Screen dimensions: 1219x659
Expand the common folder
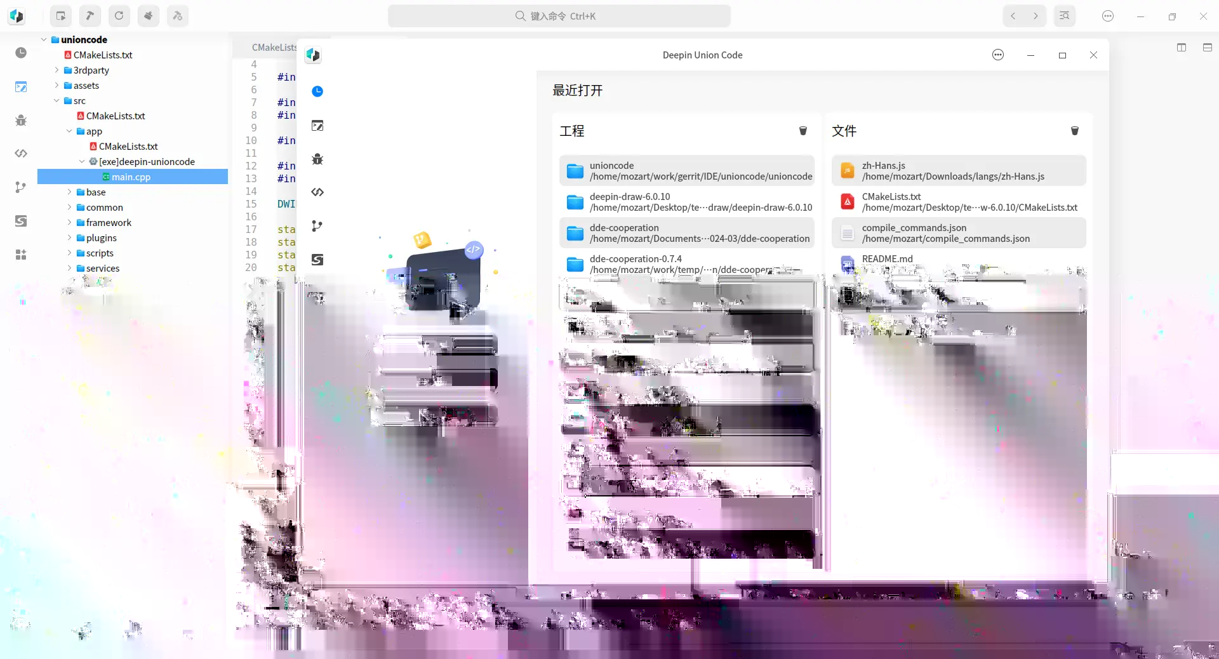[x=69, y=207]
